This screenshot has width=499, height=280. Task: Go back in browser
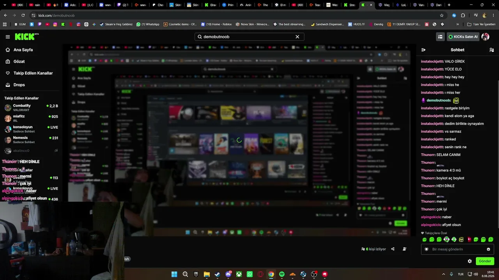point(5,15)
